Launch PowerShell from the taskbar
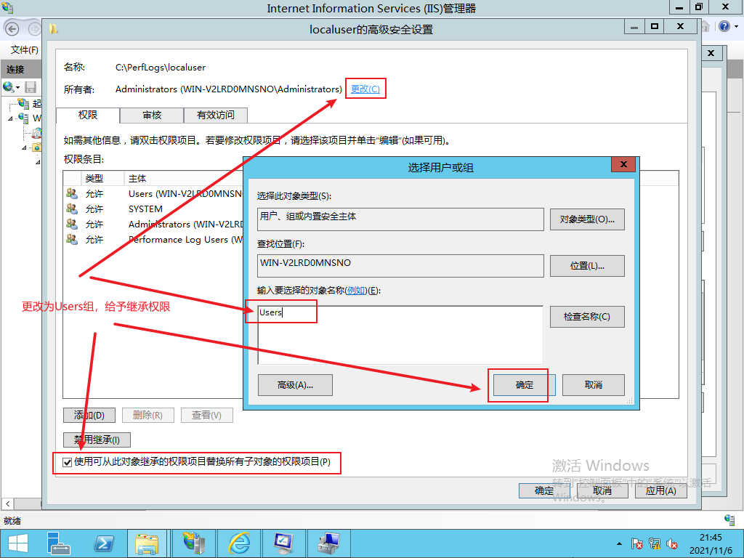 tap(104, 543)
